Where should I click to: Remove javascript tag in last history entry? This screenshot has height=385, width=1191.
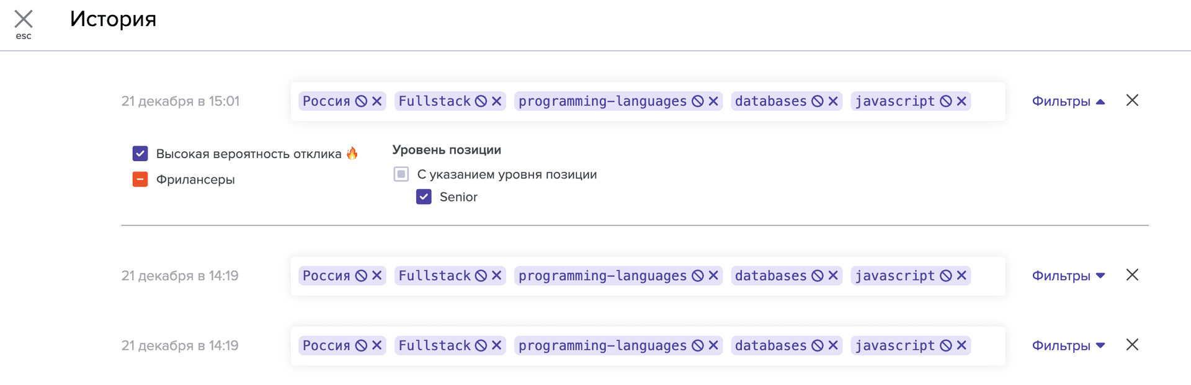[961, 346]
